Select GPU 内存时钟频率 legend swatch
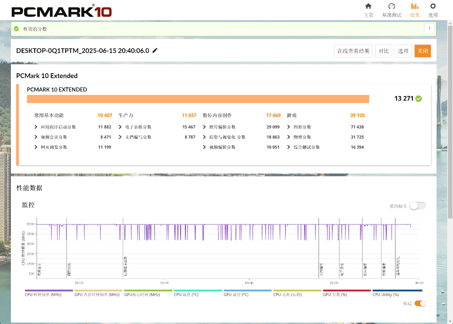453x324 pixels. [99, 291]
